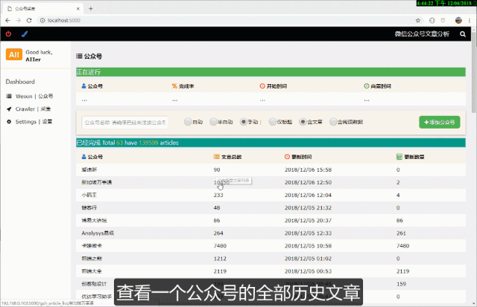The height and width of the screenshot is (307, 477).
Task: Click the site info icon in address bar
Action: 42,20
